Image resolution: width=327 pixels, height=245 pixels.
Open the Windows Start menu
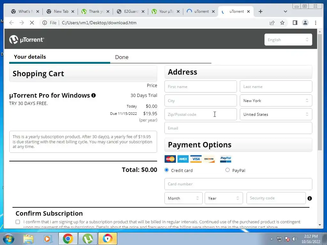point(9,239)
